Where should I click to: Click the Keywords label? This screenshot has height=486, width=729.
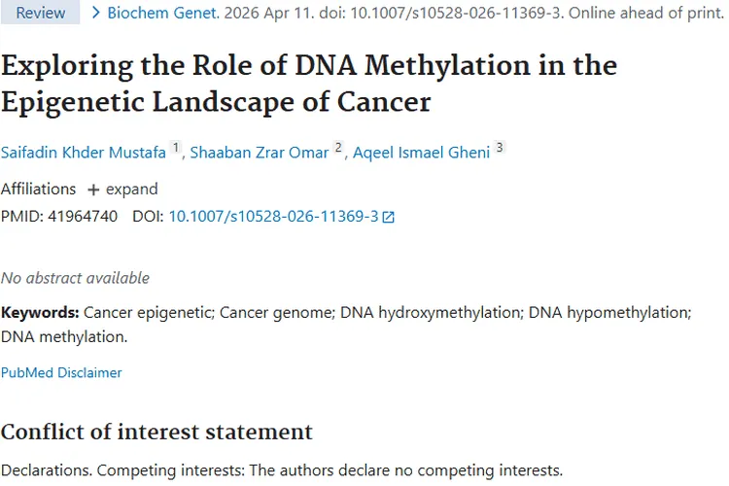(40, 312)
